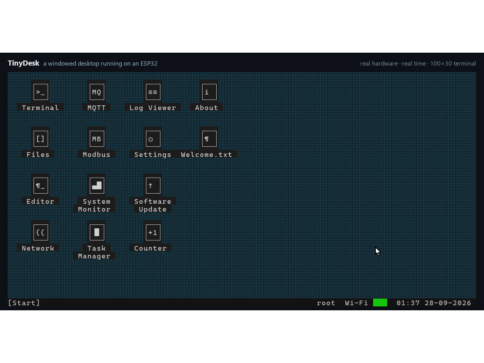Open the Counter +1 icon
The width and height of the screenshot is (484, 363).
153,233
